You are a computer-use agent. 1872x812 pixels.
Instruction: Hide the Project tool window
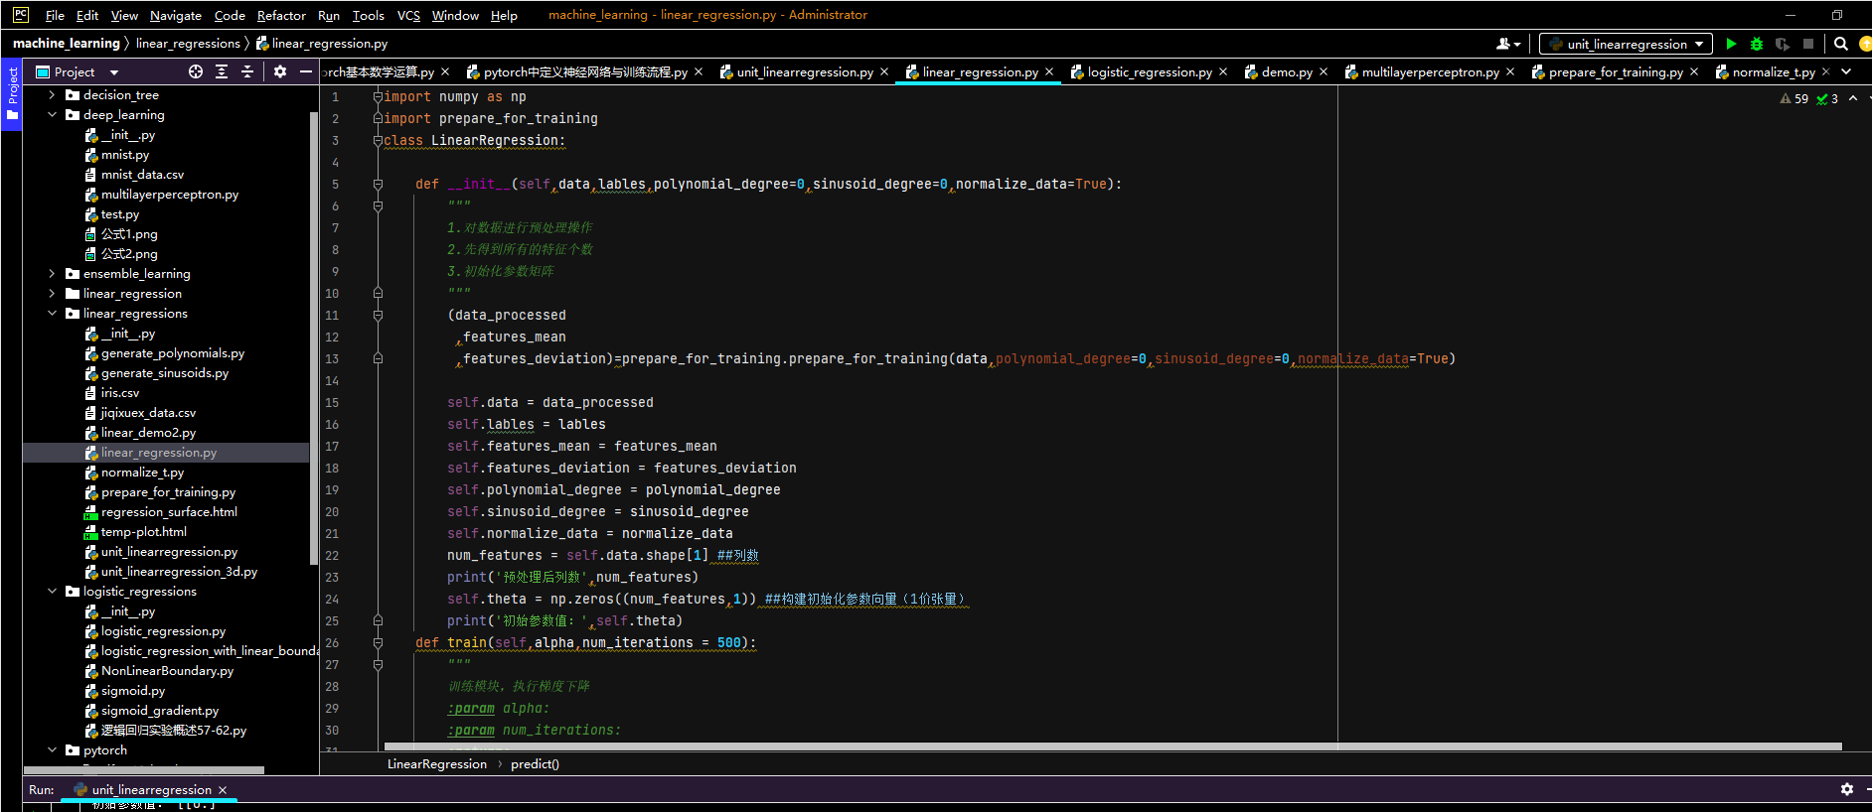[x=306, y=71]
